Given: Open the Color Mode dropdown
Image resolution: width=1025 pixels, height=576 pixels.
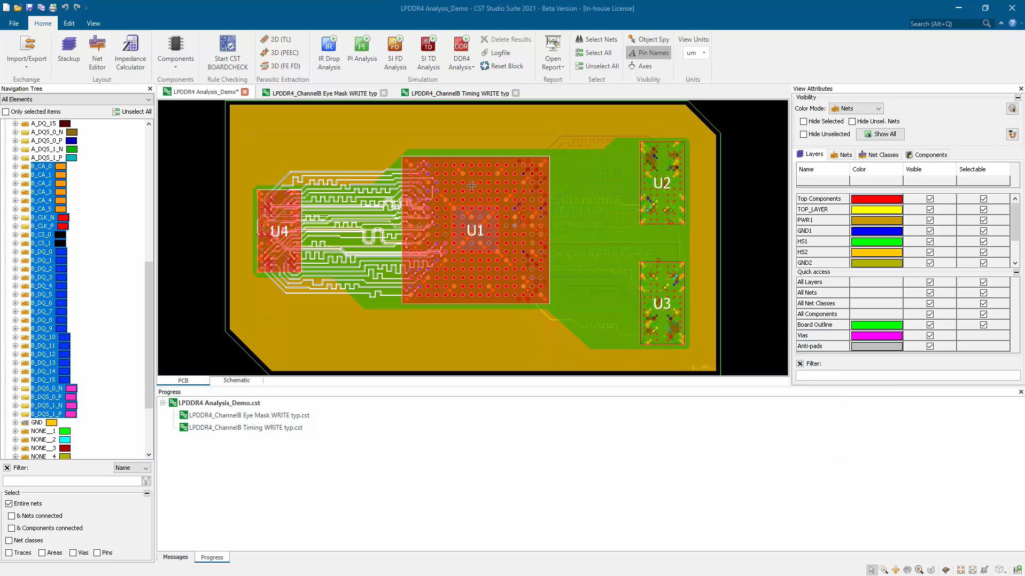Looking at the screenshot, I should [x=856, y=108].
